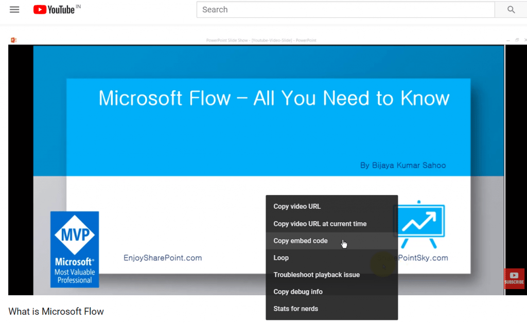Focus the Search input field
Screen dimensions: 527x323
pyautogui.click(x=345, y=10)
